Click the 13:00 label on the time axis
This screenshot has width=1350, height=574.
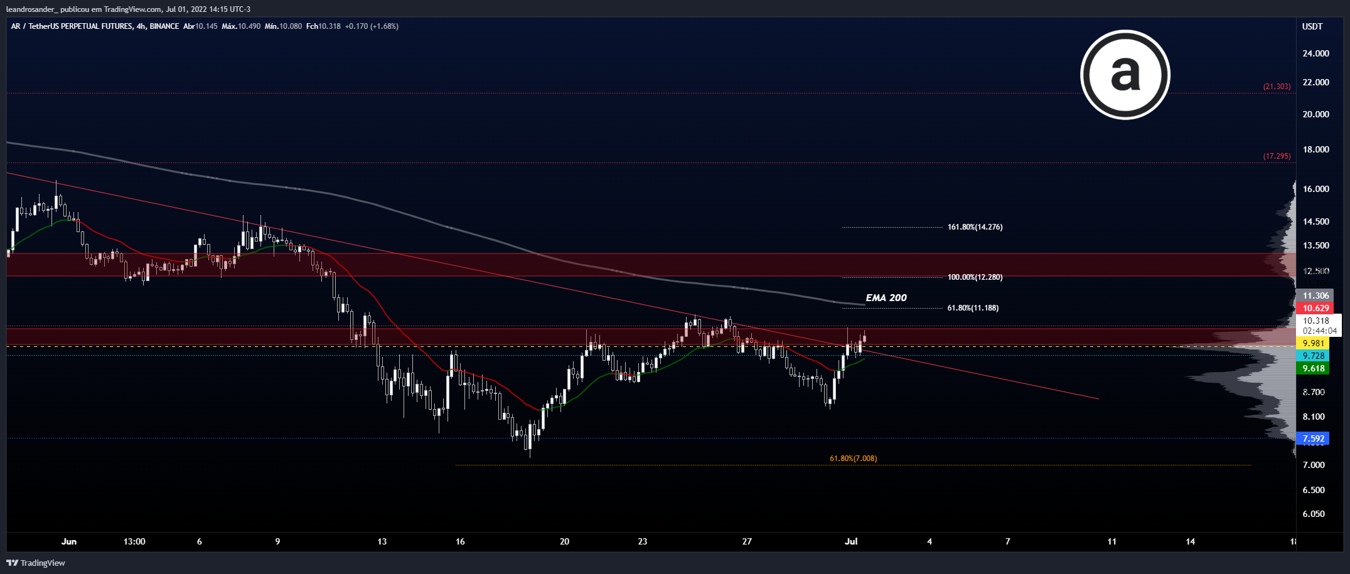tap(134, 541)
